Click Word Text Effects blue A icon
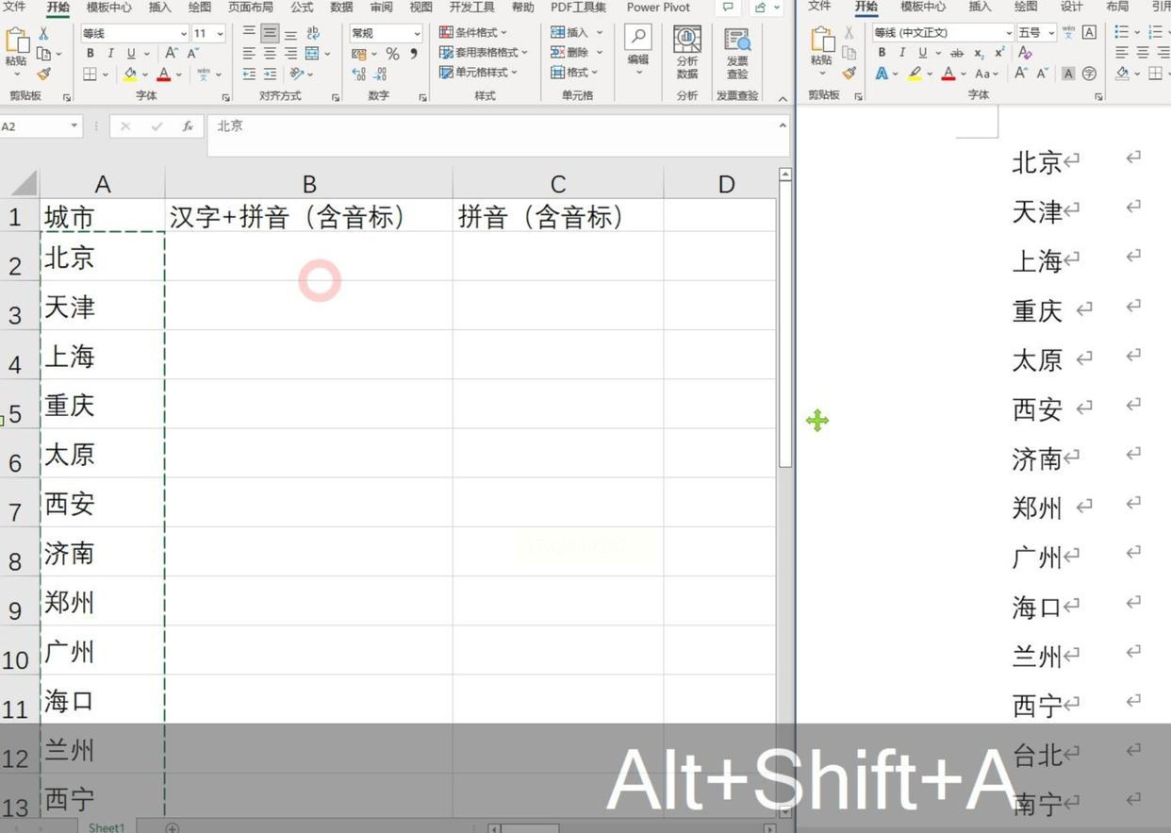This screenshot has width=1171, height=833. point(881,73)
